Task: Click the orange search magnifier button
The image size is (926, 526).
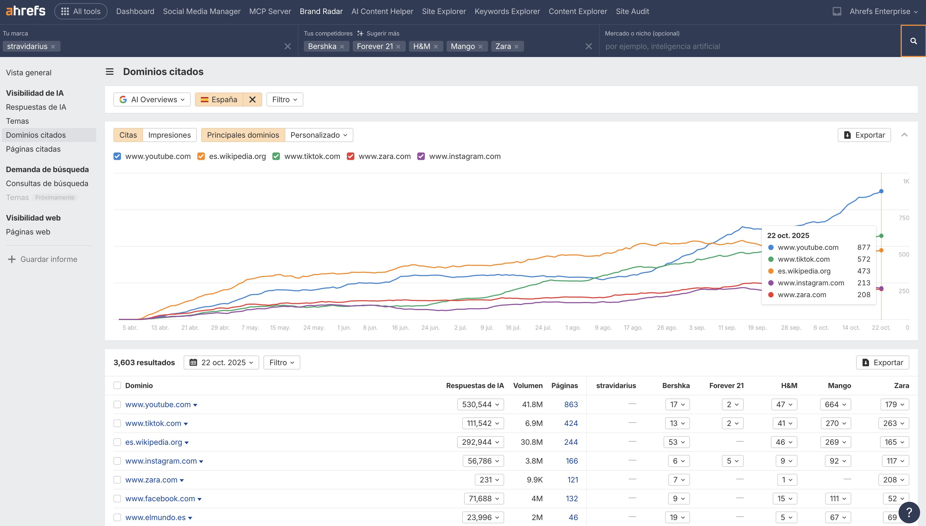Action: (913, 41)
